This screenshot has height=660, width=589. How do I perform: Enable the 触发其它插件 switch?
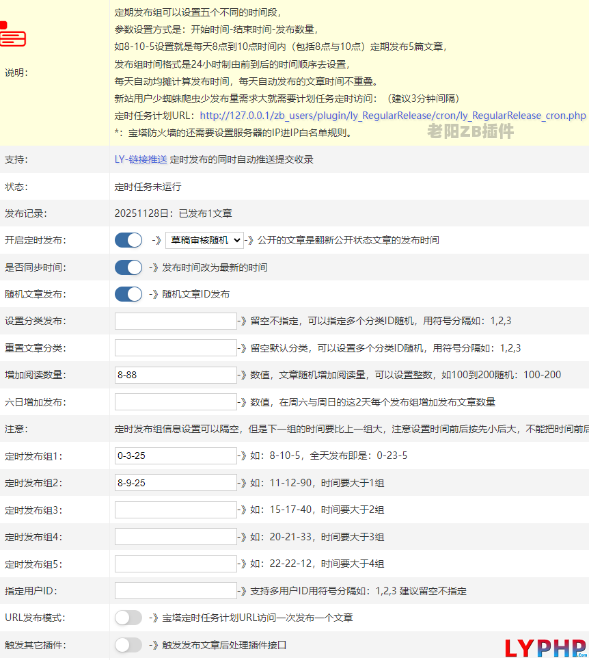pyautogui.click(x=128, y=645)
